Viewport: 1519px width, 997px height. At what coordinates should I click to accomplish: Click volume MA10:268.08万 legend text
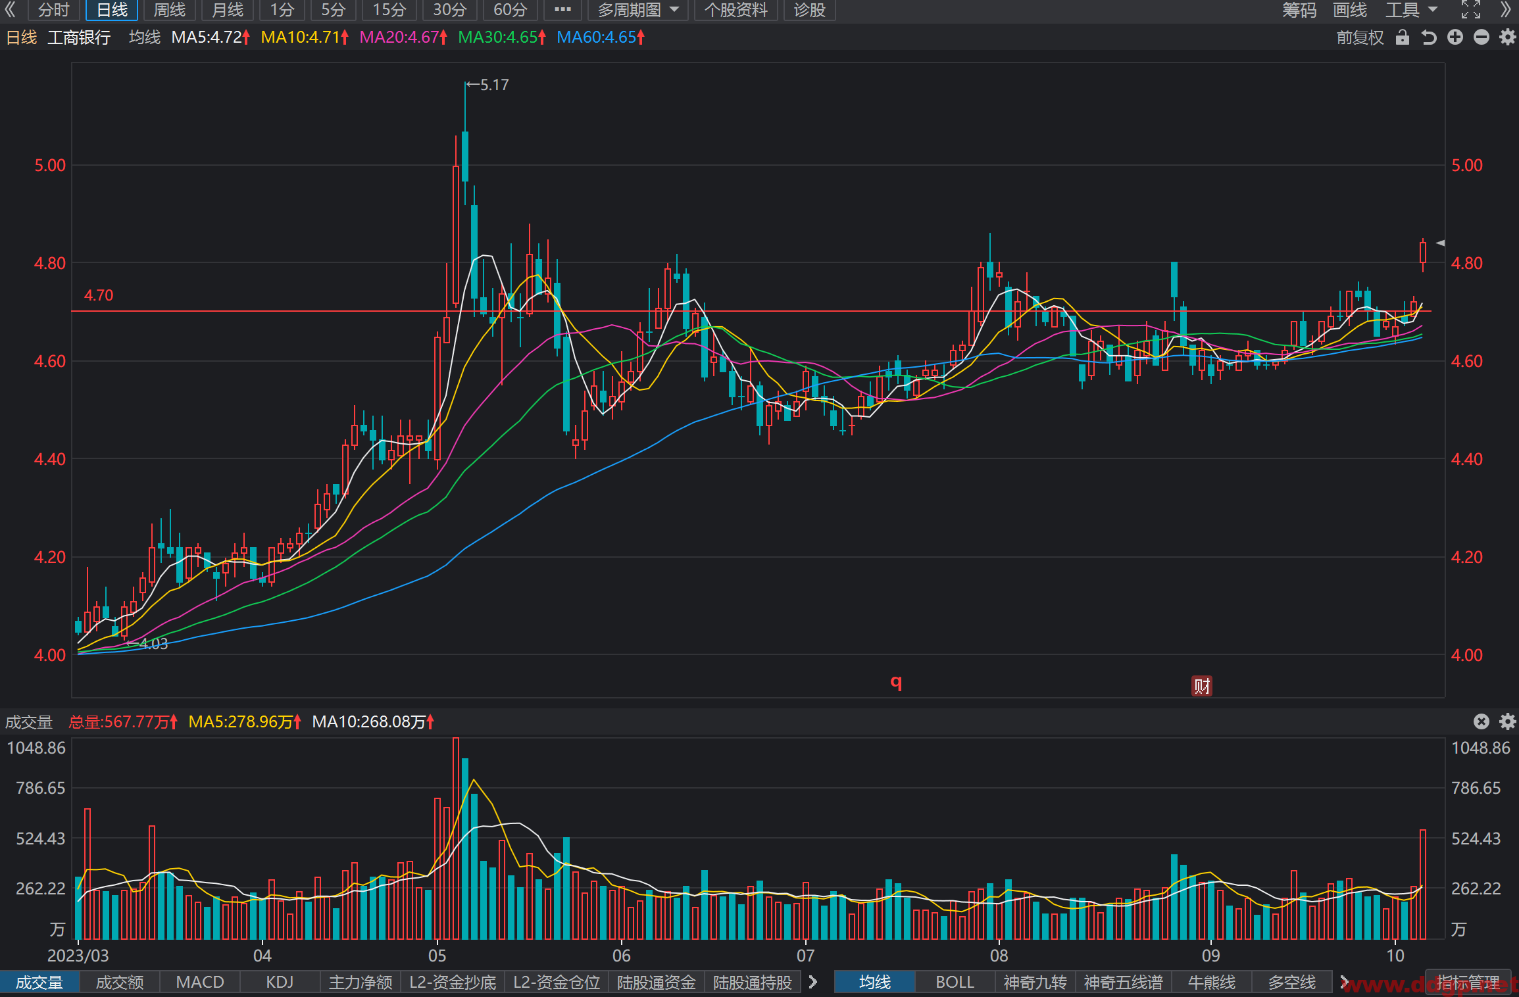click(x=373, y=721)
